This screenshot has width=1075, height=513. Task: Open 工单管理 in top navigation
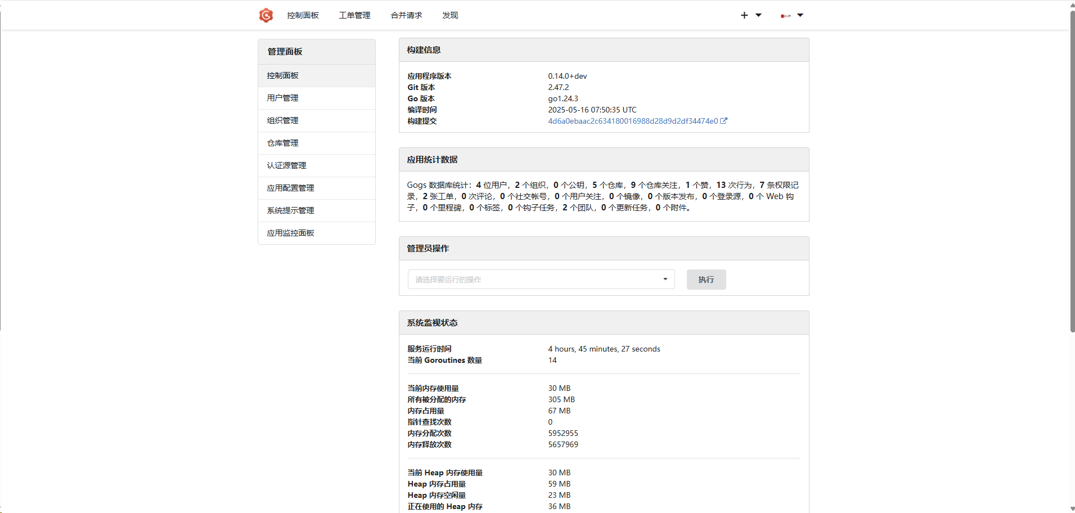click(354, 15)
